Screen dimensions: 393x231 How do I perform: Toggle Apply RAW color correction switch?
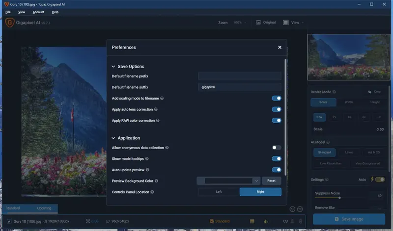pos(277,120)
